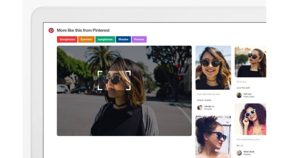This screenshot has height=158, width=289.
Task: Choose the green eyeglasses tag
Action: (x=105, y=39)
